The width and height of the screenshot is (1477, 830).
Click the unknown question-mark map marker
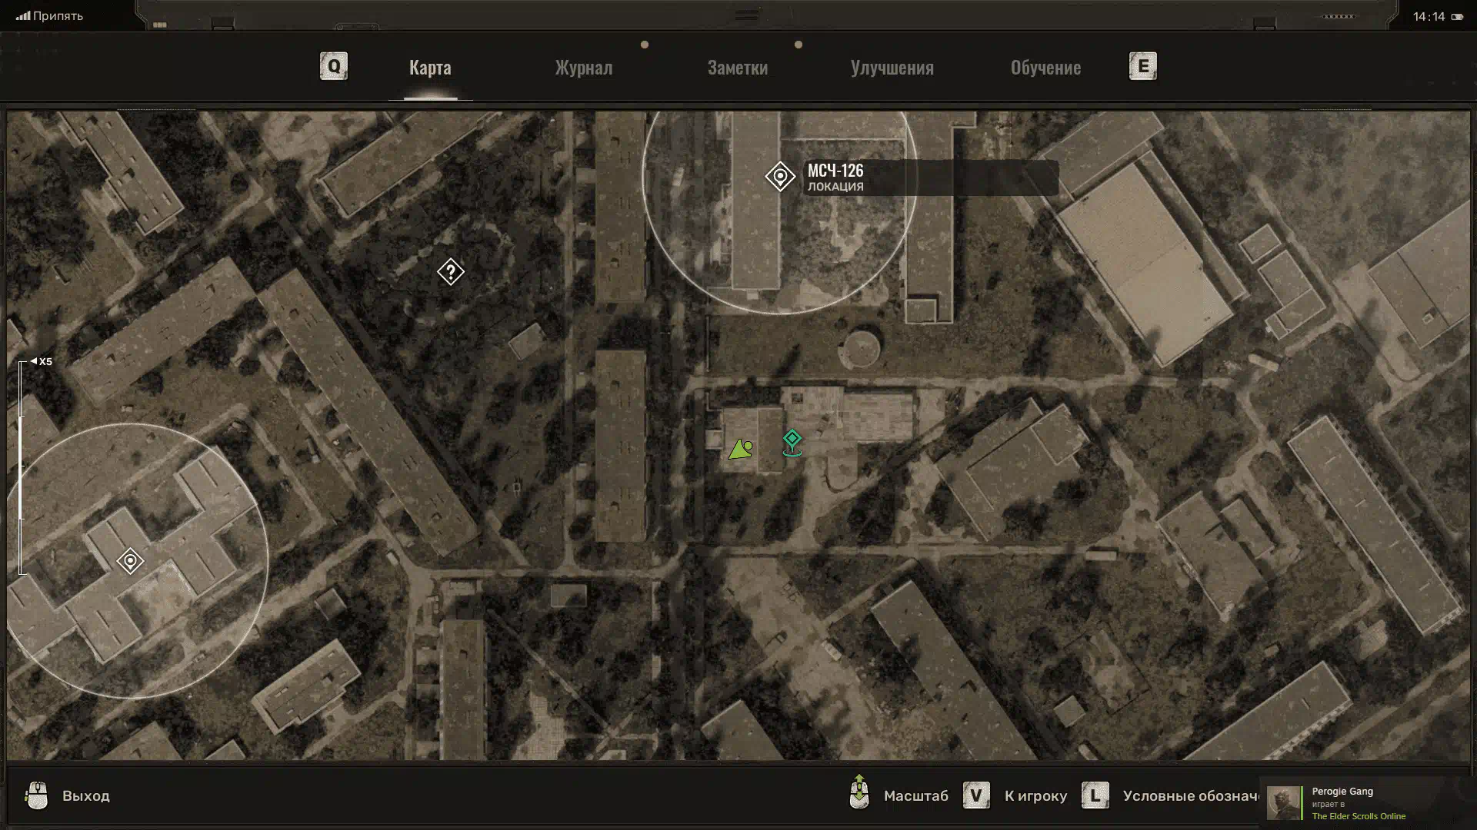click(450, 271)
